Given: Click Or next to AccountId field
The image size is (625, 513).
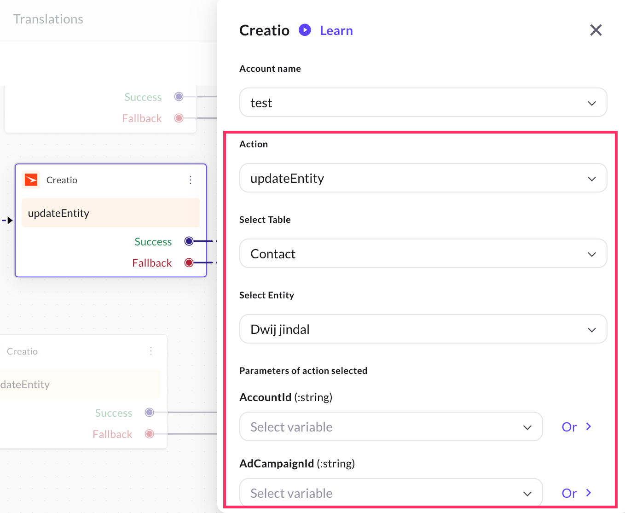Looking at the screenshot, I should 576,427.
